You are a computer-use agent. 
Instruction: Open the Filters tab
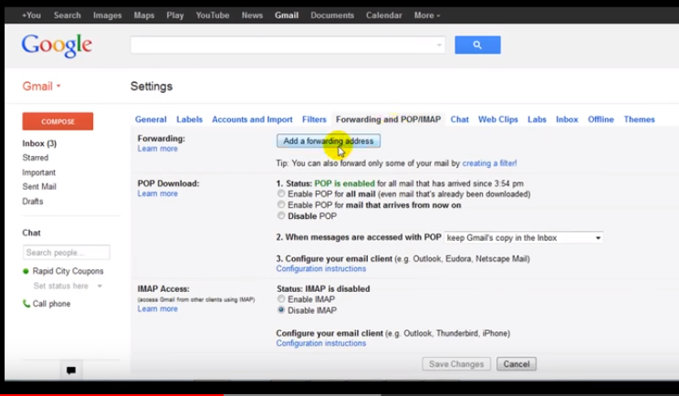point(314,120)
